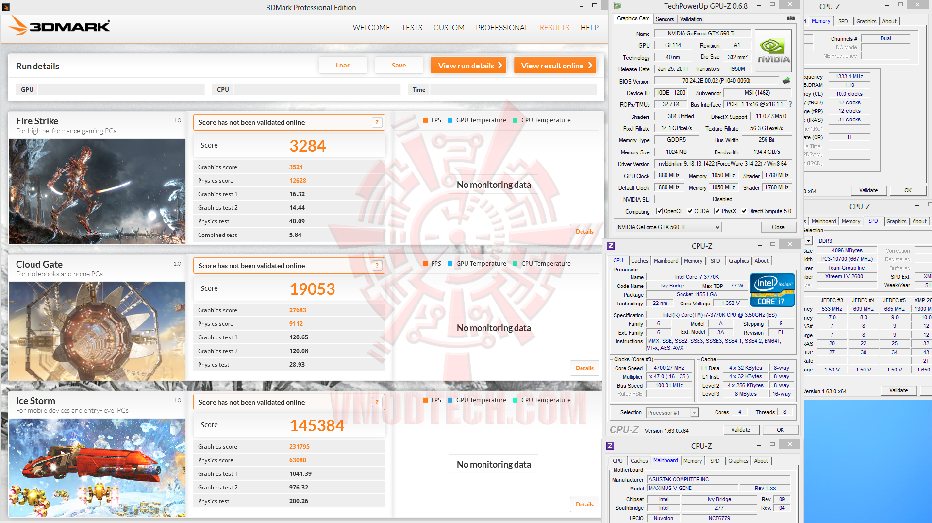
Task: Switch to the PROFESSIONAL section in 3DMark
Action: point(502,28)
